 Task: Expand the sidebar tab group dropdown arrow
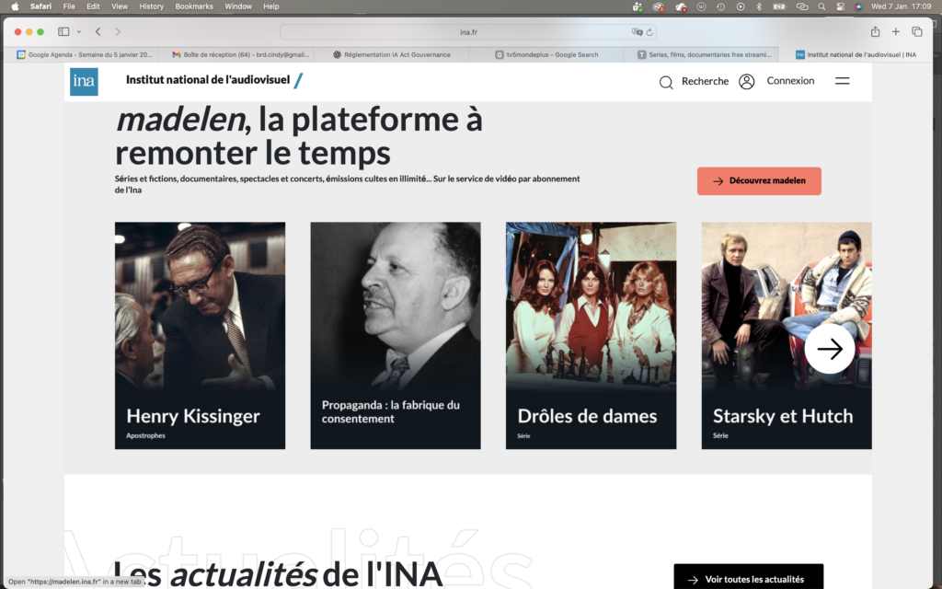79,32
